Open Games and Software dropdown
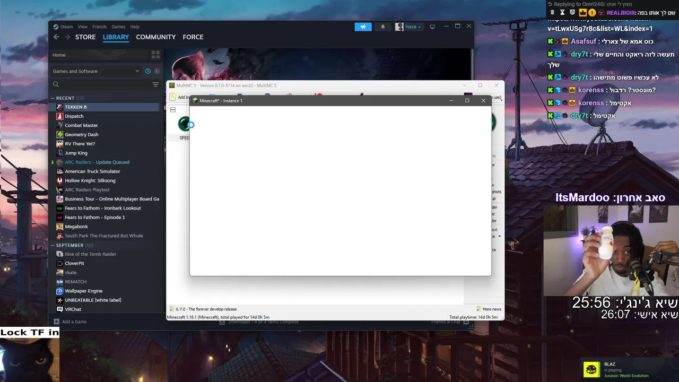 point(96,71)
